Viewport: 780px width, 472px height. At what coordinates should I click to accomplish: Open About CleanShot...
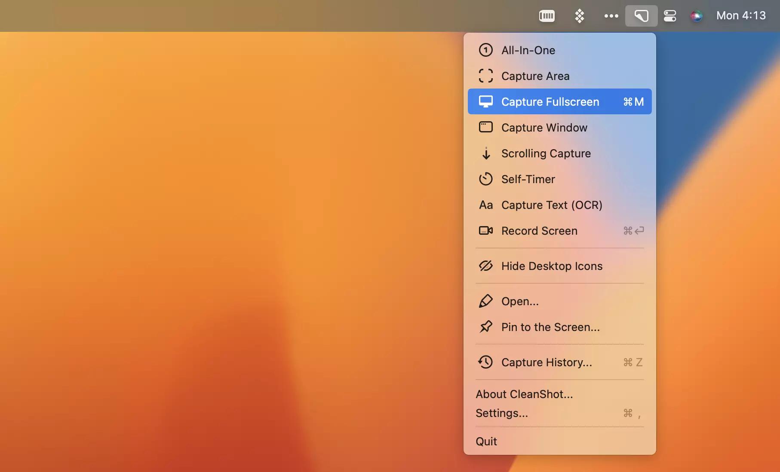pos(560,394)
